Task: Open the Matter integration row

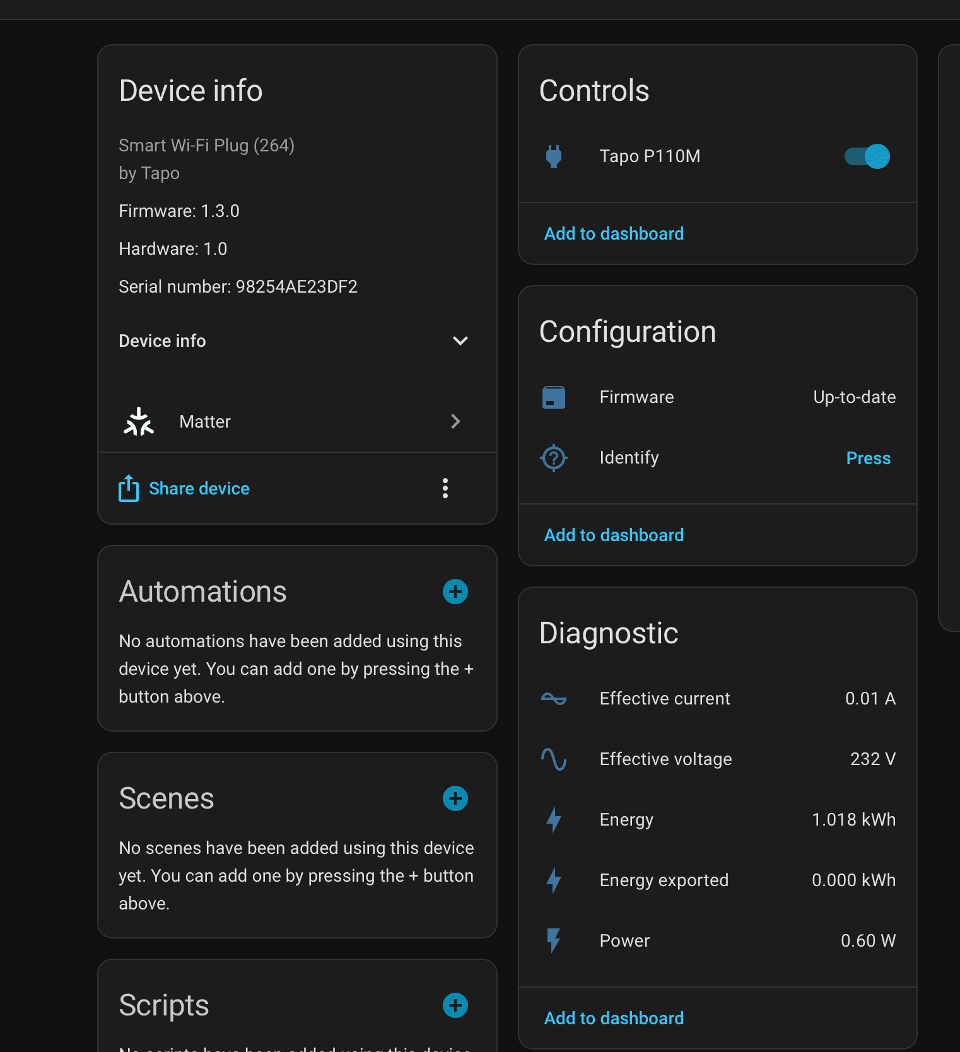Action: pos(297,421)
